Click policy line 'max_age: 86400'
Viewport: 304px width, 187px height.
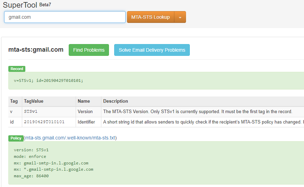[x=31, y=176]
